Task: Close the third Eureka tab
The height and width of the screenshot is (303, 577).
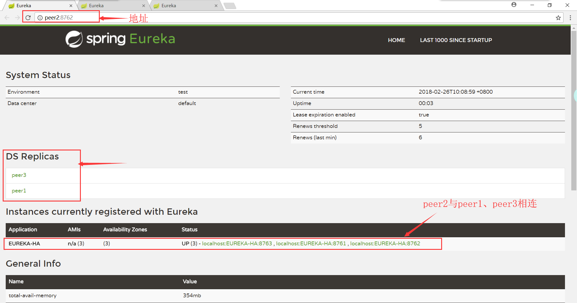Action: coord(216,6)
